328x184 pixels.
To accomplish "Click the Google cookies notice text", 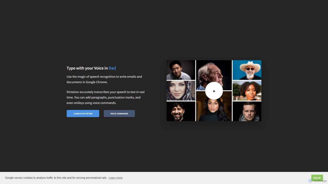I will click(x=56, y=178).
